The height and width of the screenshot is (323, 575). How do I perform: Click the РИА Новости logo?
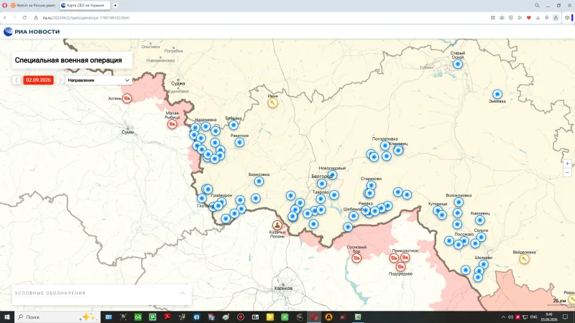pyautogui.click(x=32, y=32)
